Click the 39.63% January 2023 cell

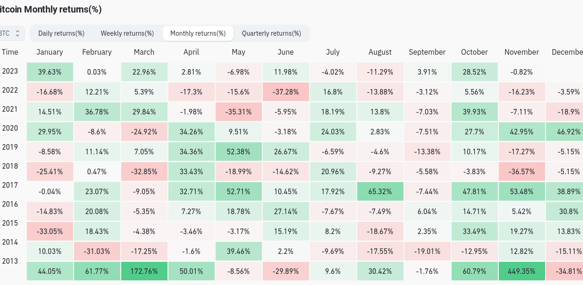50,72
